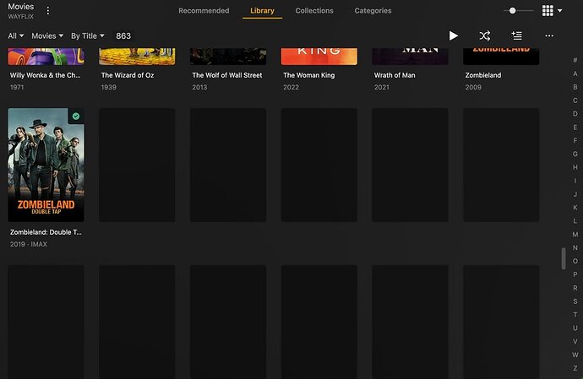Play all movies in the library
The image size is (583, 379).
tap(453, 35)
